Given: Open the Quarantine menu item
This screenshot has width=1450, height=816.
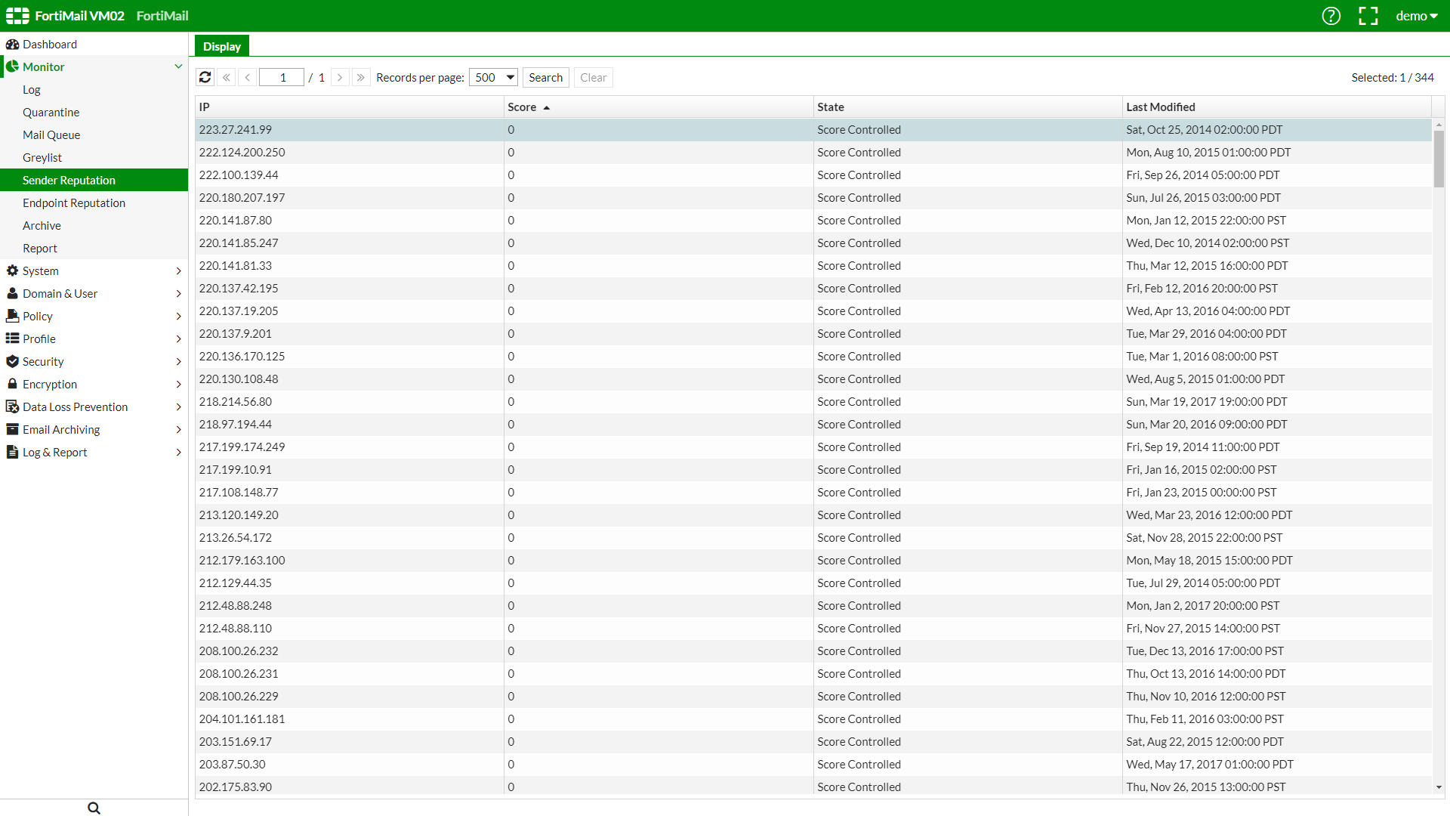Looking at the screenshot, I should [x=51, y=112].
